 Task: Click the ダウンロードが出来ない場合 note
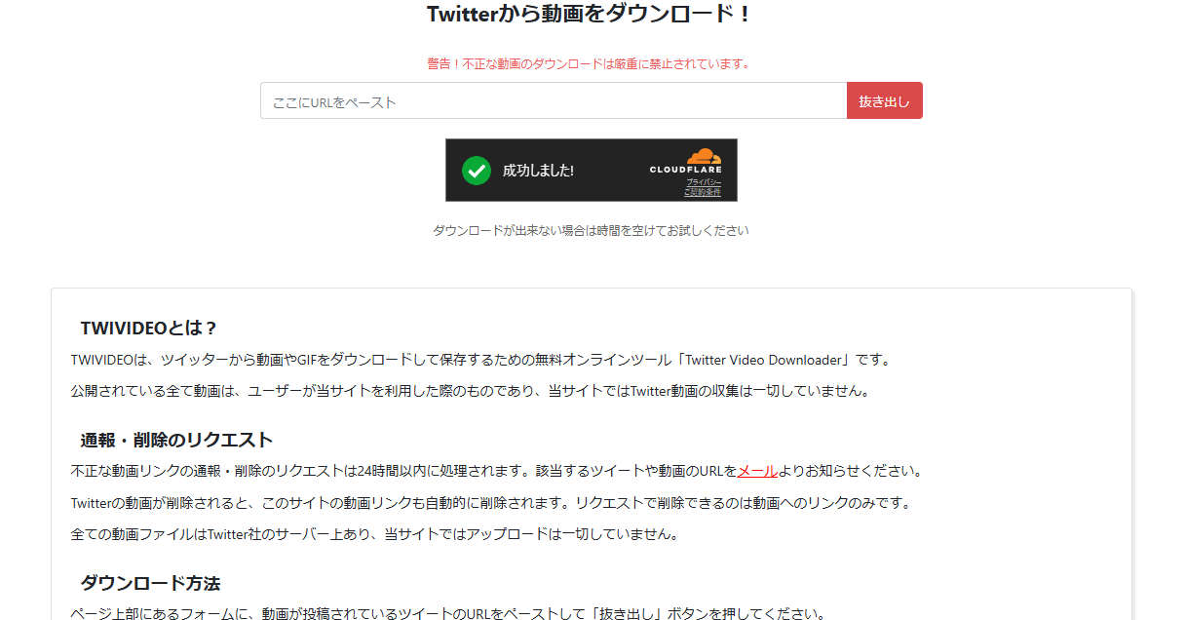pos(591,231)
